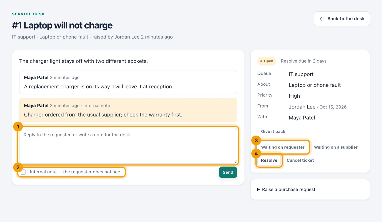Click the About value "Laptop or phone fault"
Viewport: 382px width, 222px height.
(x=315, y=85)
